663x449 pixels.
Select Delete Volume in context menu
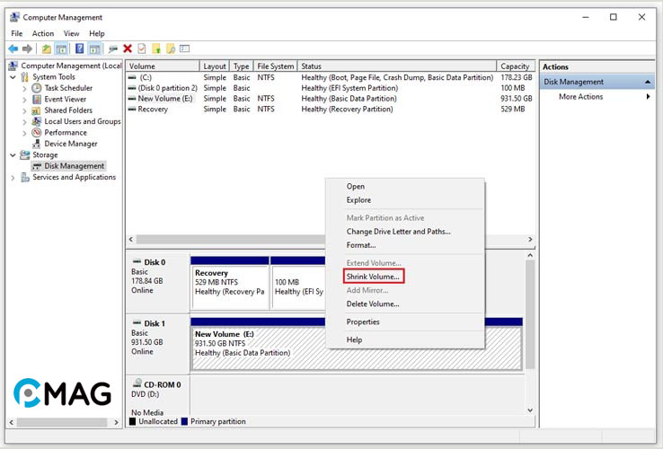pyautogui.click(x=373, y=304)
